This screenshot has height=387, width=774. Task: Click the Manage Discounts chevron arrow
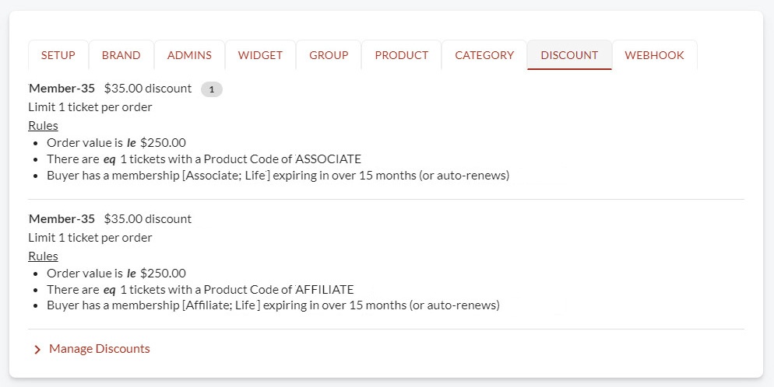37,350
